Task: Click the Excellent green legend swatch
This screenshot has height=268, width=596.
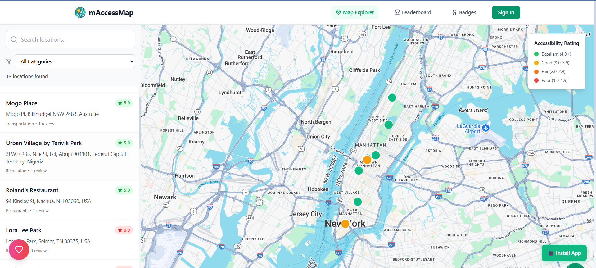Action: [536, 54]
